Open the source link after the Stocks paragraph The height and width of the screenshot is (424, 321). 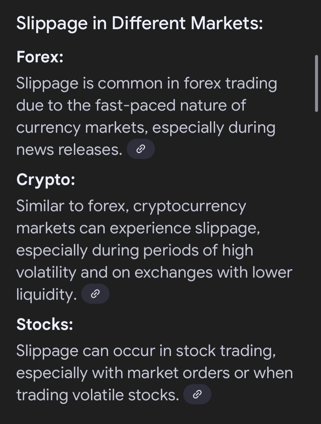point(197,394)
